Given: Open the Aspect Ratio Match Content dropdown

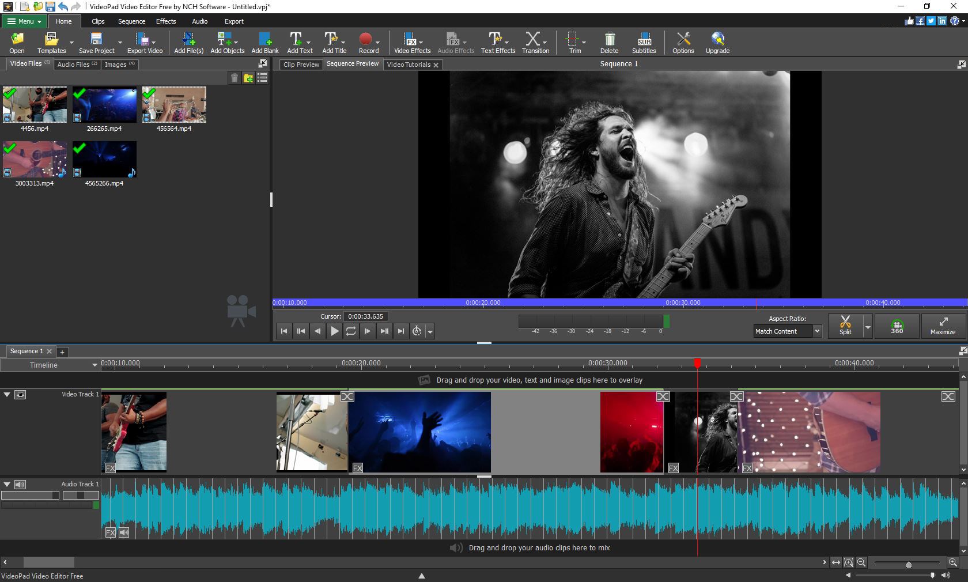Looking at the screenshot, I should pyautogui.click(x=786, y=331).
